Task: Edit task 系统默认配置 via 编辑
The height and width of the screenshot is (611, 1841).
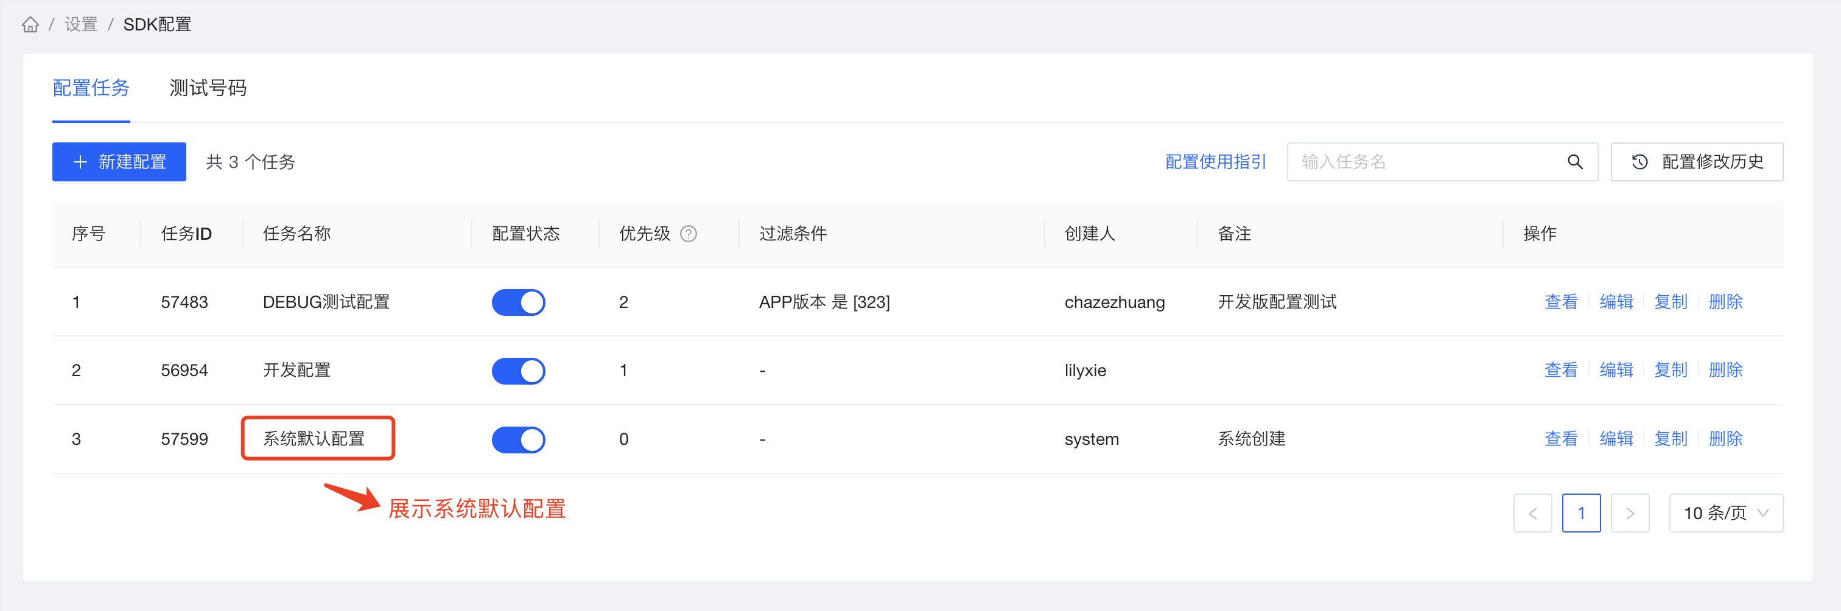Action: point(1616,439)
